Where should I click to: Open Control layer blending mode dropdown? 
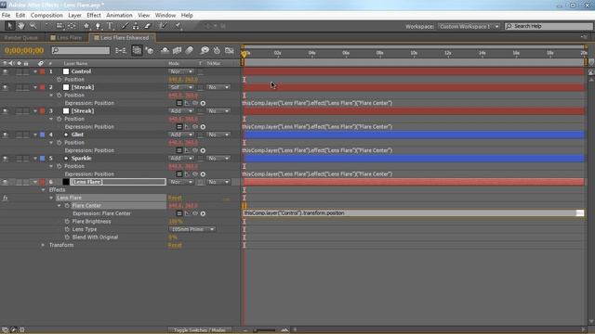(181, 71)
